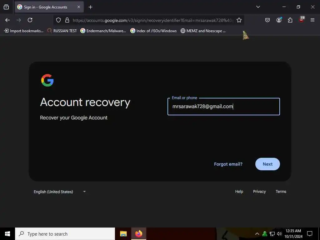The image size is (320, 240).
Task: Click Recover your Google Account text
Action: click(x=74, y=118)
